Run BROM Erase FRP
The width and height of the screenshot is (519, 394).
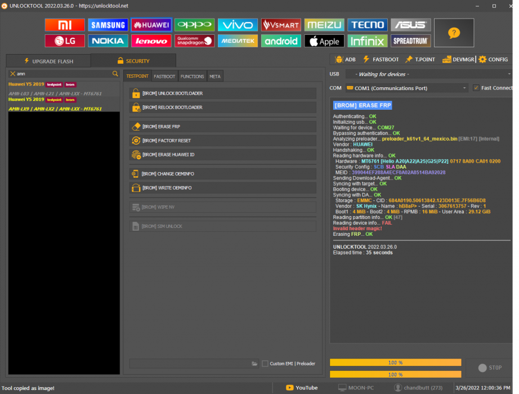223,127
